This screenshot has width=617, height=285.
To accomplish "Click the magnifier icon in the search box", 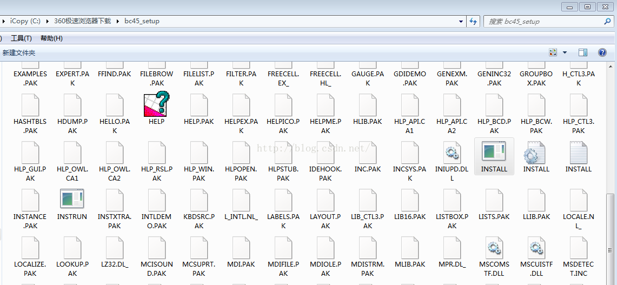I will 607,21.
